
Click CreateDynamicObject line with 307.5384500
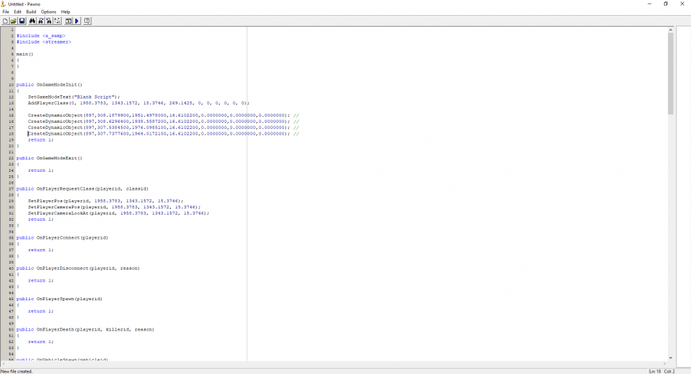pyautogui.click(x=164, y=128)
